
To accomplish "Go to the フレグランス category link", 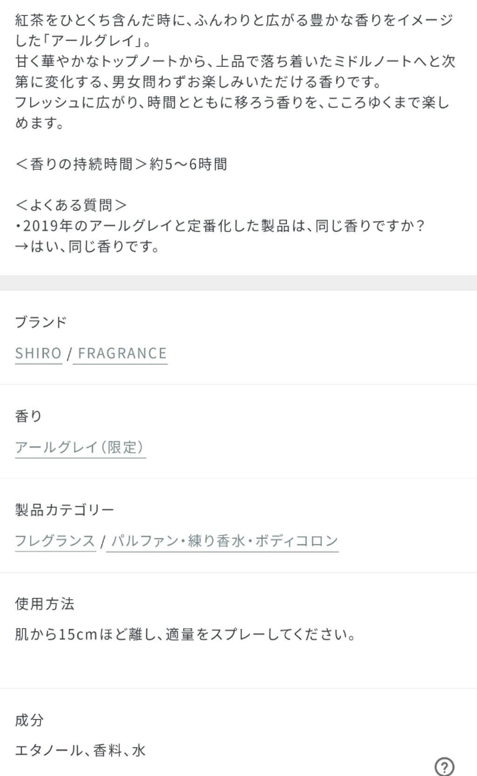I will click(55, 541).
